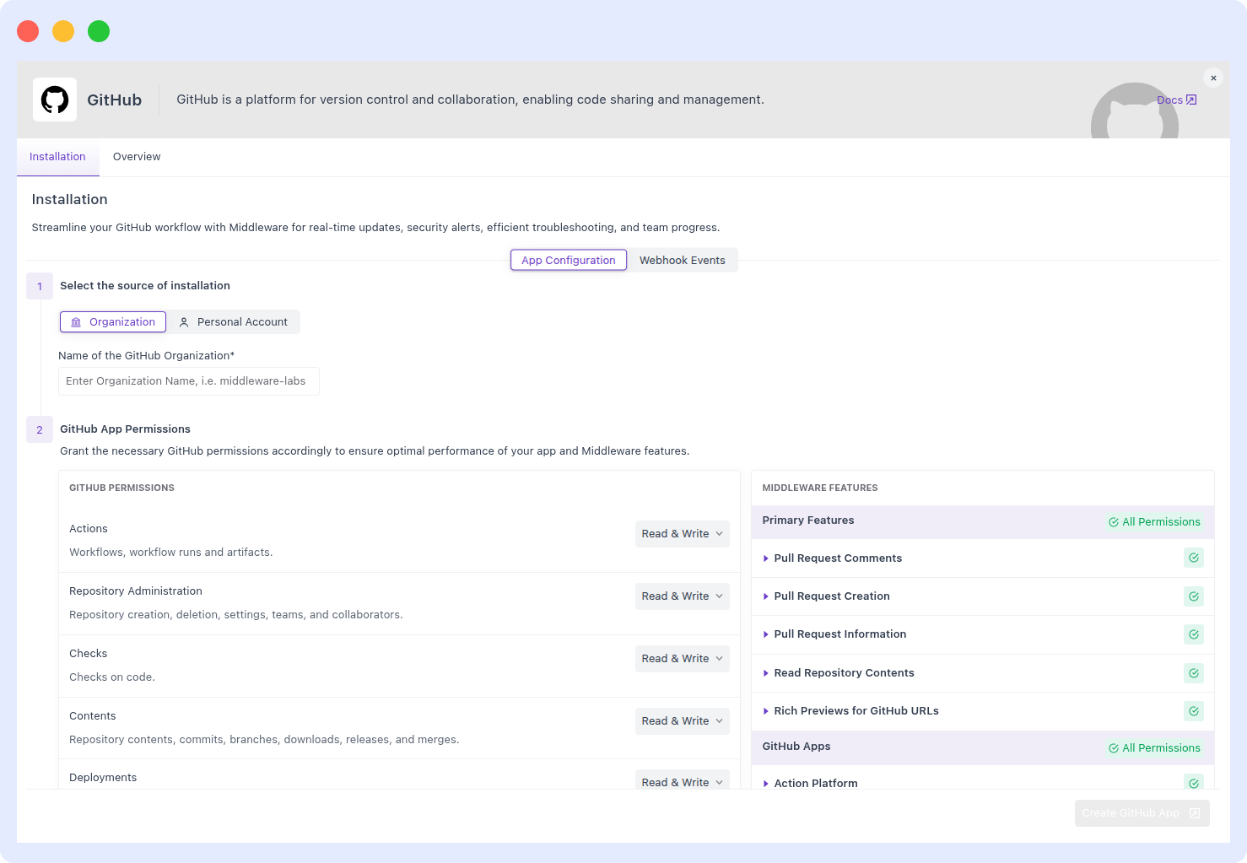Click the Personal Account person icon

pos(184,321)
